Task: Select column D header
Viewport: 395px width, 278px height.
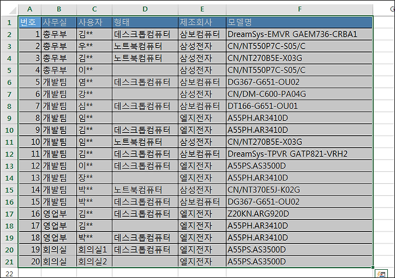Action: (x=145, y=9)
